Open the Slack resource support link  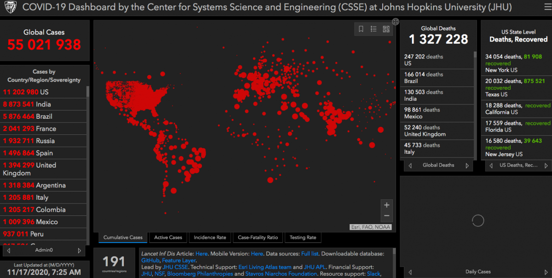coord(374,274)
